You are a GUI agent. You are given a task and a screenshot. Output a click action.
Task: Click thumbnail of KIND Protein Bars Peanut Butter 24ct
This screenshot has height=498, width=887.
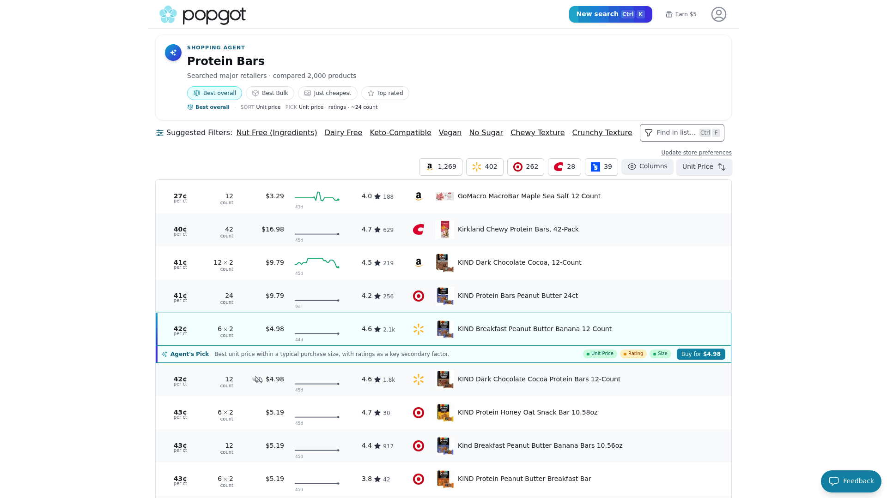pyautogui.click(x=445, y=296)
